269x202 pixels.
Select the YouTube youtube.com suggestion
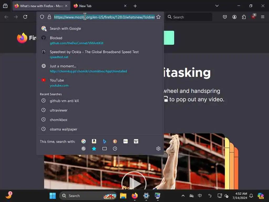pyautogui.click(x=100, y=83)
